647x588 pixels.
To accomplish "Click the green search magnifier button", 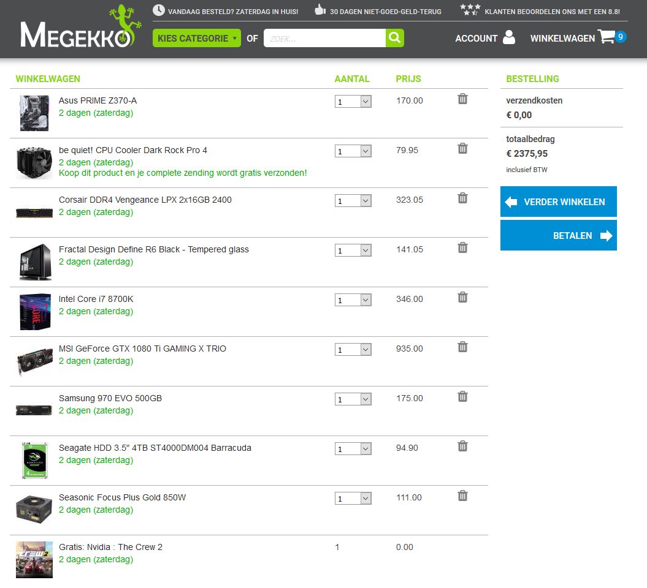I will pos(395,38).
